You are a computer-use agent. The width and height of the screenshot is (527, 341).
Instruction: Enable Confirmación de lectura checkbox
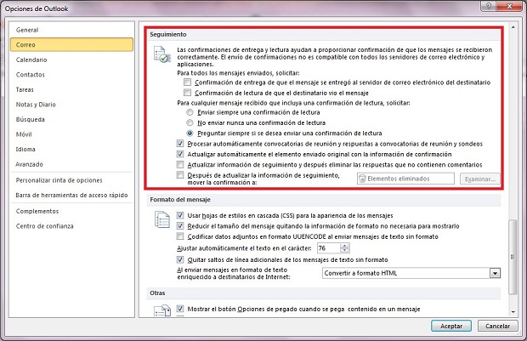187,93
